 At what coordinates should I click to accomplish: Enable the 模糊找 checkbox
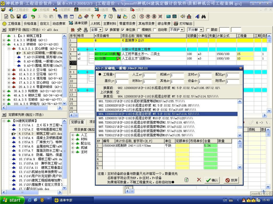139,30
